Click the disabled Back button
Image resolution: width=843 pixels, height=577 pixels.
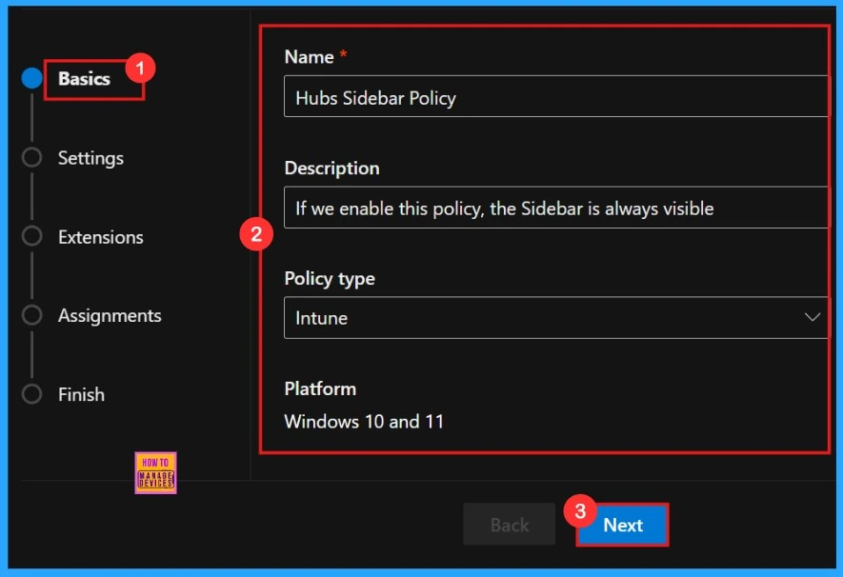(509, 525)
